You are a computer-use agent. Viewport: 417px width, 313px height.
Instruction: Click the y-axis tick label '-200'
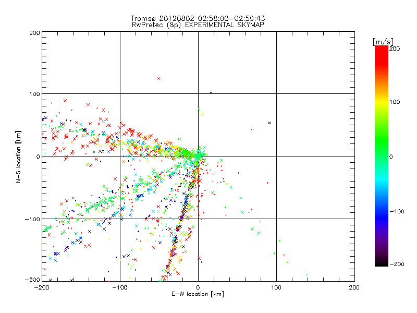[x=32, y=280]
